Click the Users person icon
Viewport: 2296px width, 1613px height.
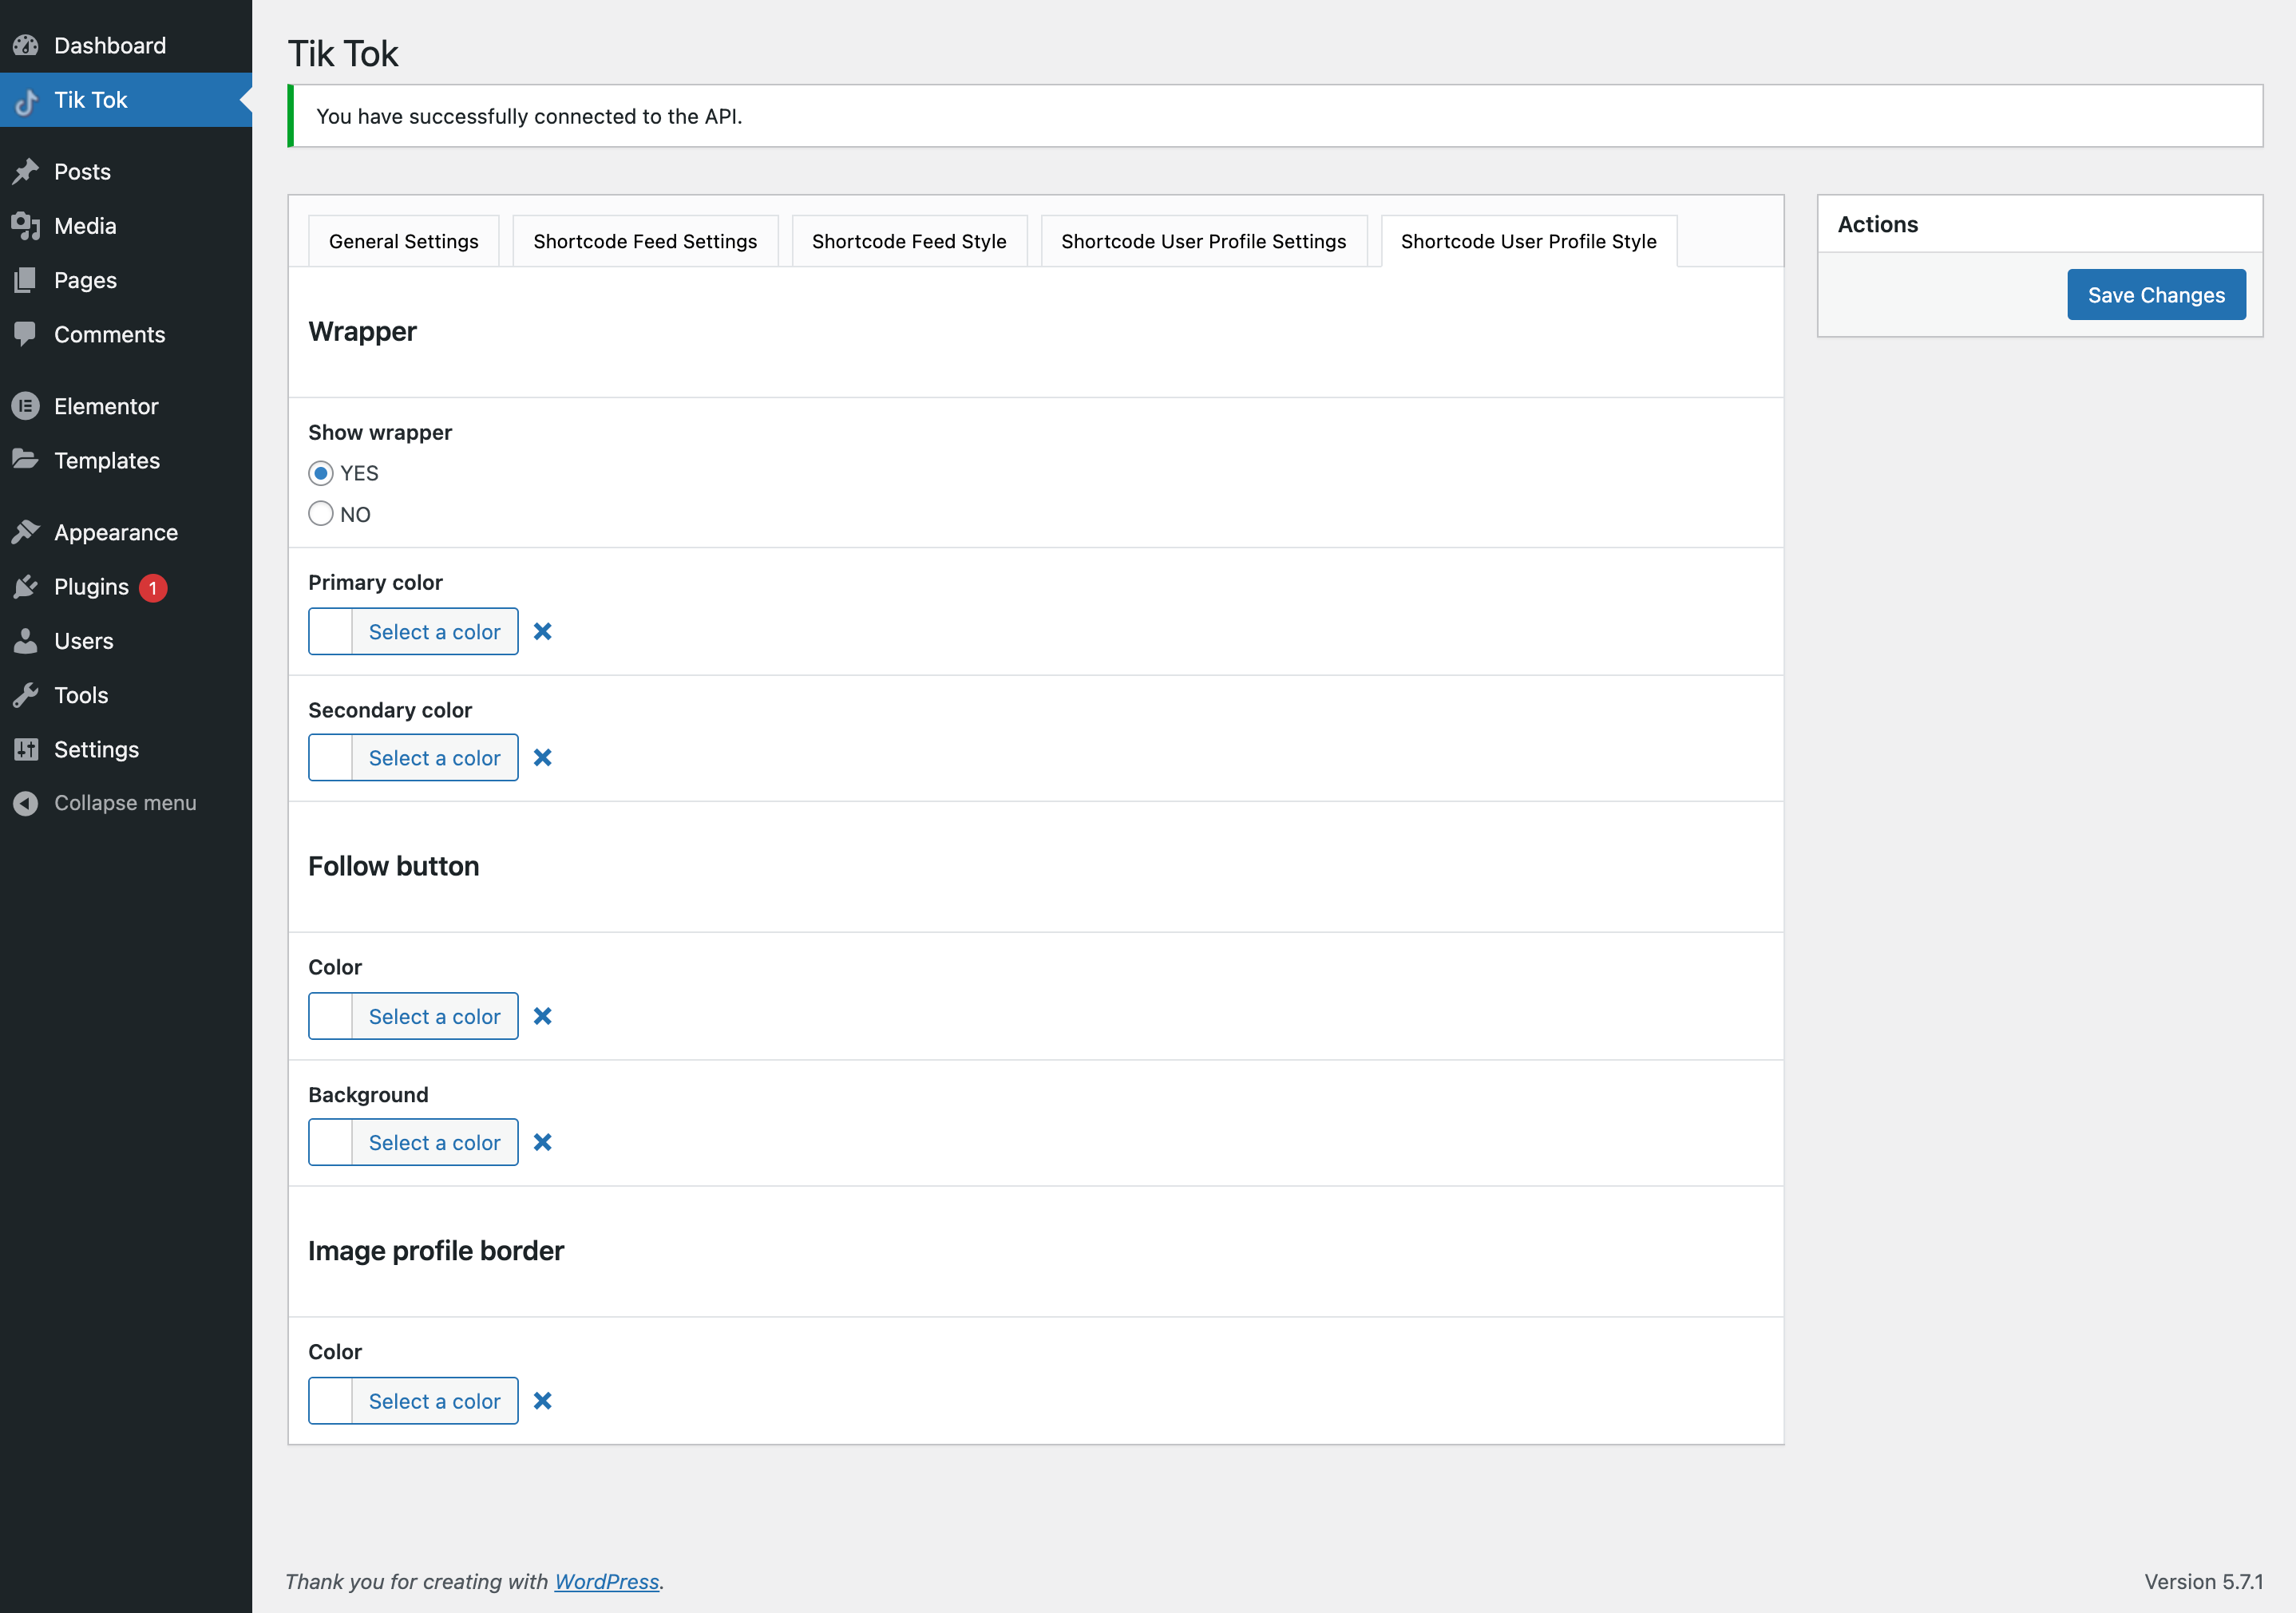click(26, 641)
